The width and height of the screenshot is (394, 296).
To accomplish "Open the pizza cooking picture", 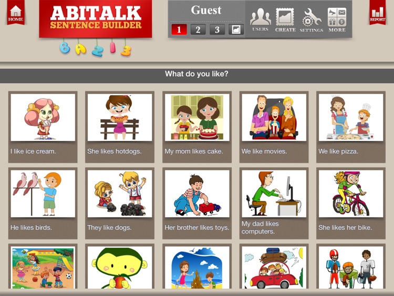I will click(x=351, y=117).
